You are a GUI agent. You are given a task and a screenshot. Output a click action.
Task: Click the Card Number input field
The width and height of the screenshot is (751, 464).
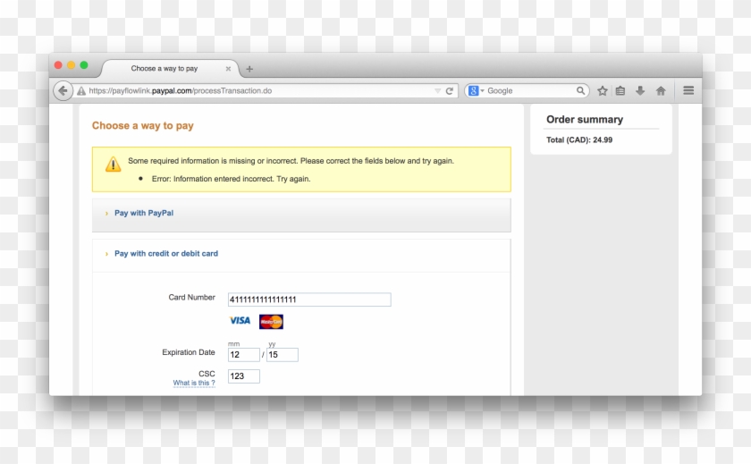pos(309,299)
